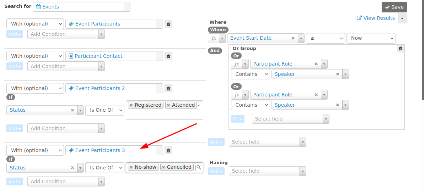Viewport: 425px width, 190px height.
Task: Delete the Event Participants 3 join
Action: (168, 151)
